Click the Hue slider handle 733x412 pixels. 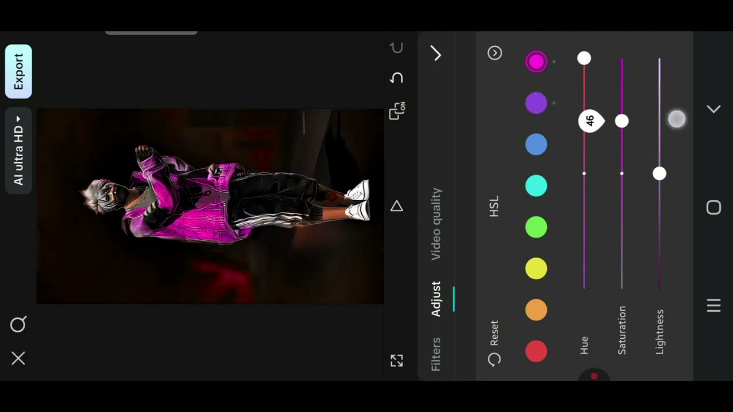click(x=584, y=58)
